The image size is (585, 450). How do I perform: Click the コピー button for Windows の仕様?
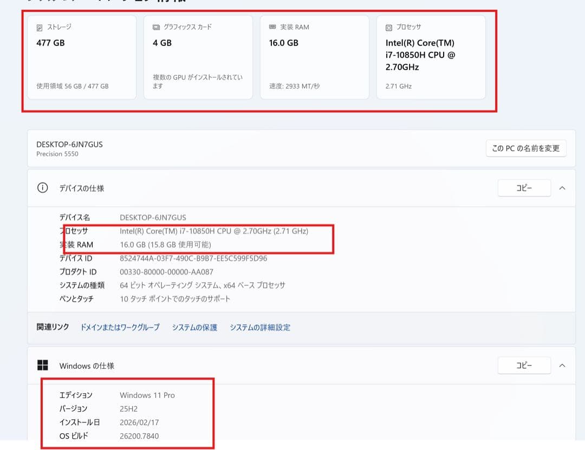coord(524,365)
